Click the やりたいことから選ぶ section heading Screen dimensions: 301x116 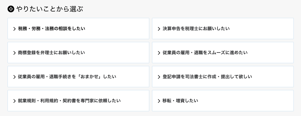coord(49,9)
